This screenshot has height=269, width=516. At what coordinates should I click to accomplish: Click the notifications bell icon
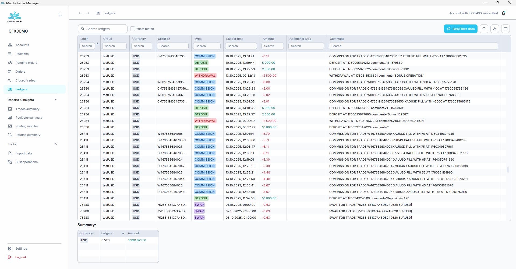click(x=504, y=13)
